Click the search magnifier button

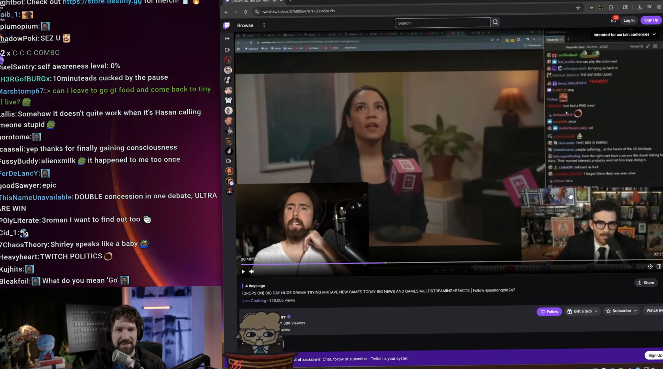[495, 22]
